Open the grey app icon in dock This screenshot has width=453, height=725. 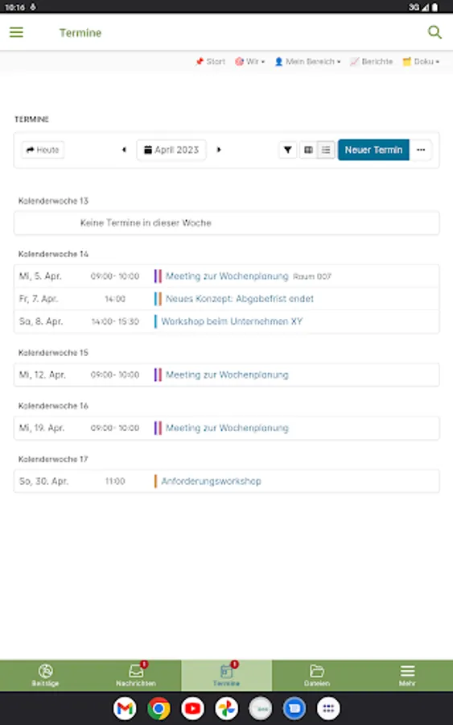(x=261, y=708)
